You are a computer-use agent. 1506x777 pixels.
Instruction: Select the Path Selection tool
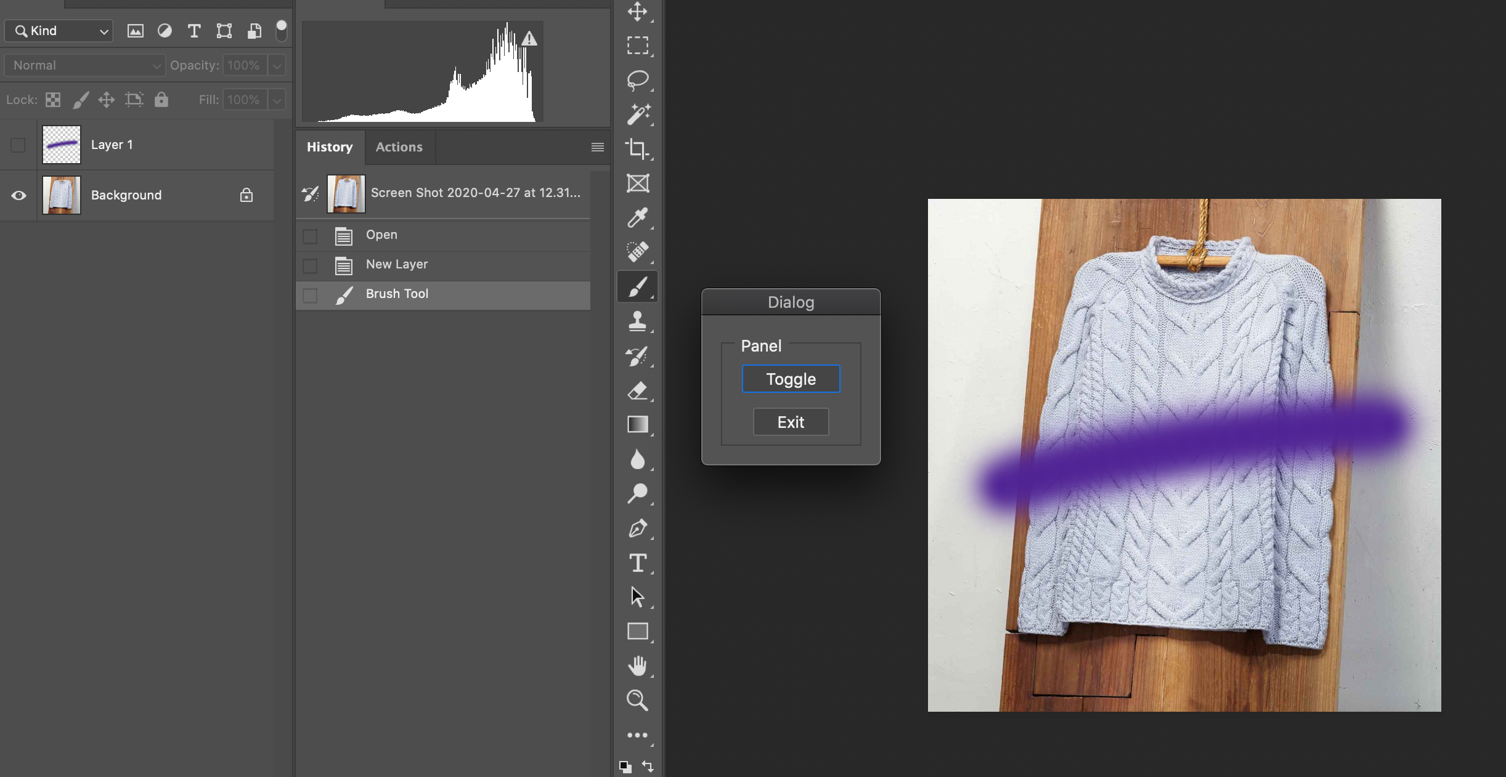pos(637,597)
